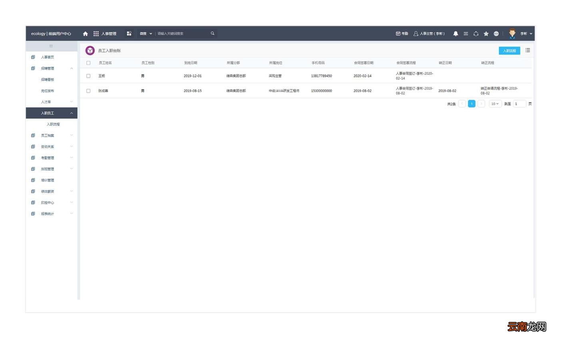Click page number 1 in pagination
This screenshot has width=561, height=338.
472,104
